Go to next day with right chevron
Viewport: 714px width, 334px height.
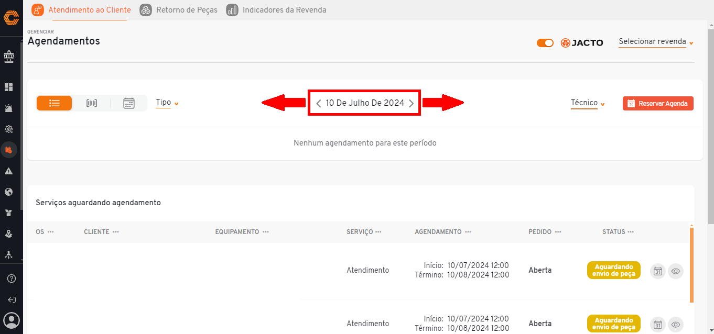click(412, 104)
